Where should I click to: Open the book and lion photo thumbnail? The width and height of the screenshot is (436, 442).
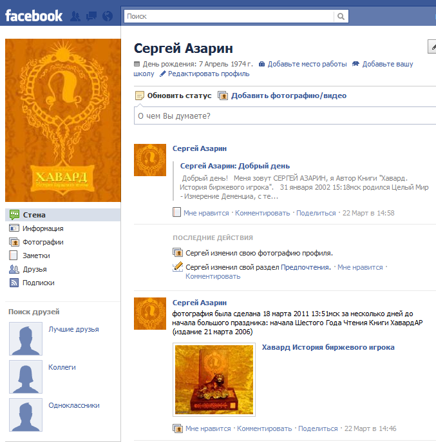[214, 379]
